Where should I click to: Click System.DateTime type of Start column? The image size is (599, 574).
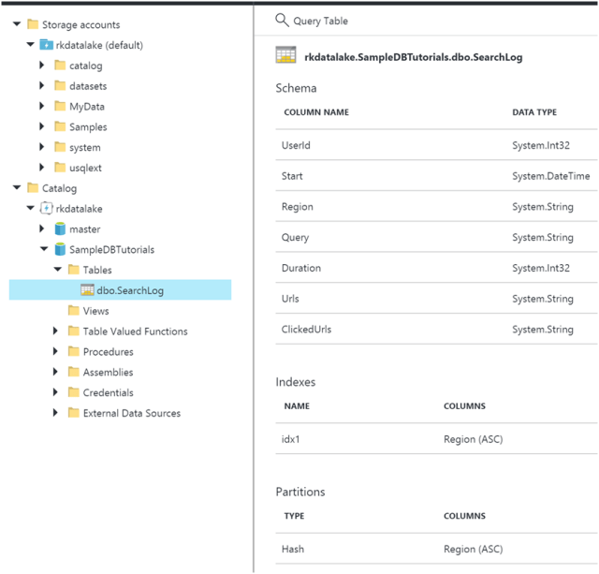[551, 176]
